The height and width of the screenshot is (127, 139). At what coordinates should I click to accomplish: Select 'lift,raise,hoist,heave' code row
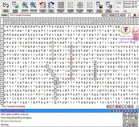69,121
